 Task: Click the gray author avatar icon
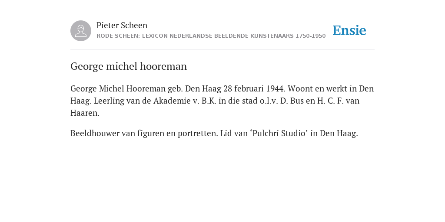click(81, 31)
